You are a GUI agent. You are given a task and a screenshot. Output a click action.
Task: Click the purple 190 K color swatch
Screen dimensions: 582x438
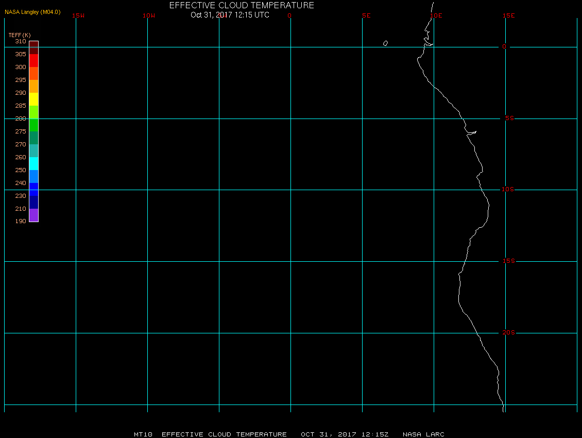[x=34, y=215]
